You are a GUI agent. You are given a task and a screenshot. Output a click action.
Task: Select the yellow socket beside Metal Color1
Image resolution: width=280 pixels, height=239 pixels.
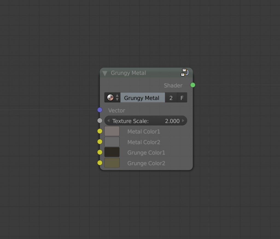[x=100, y=131]
